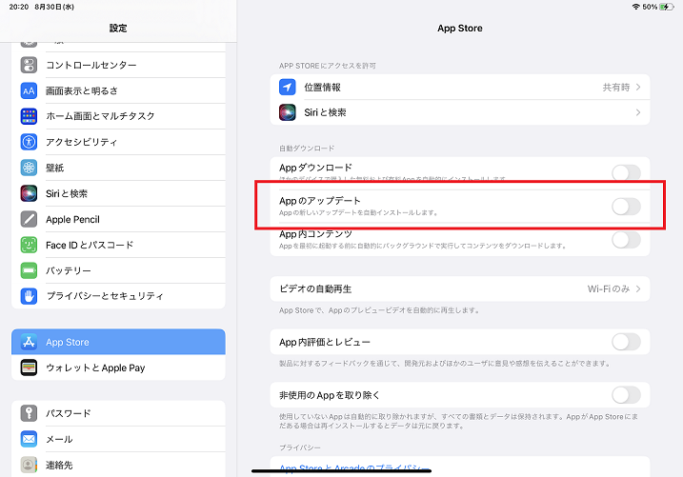Toggle the App ダウンロード switch
683x477 pixels.
626,172
